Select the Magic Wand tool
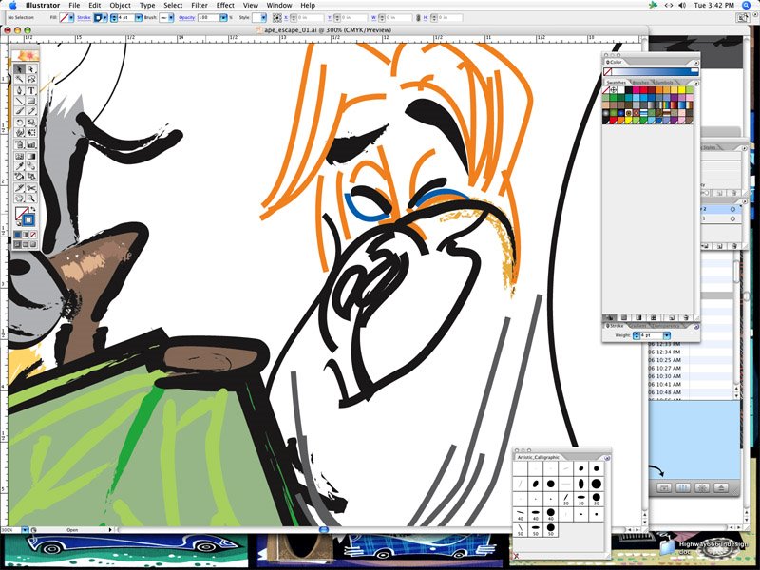 19,79
